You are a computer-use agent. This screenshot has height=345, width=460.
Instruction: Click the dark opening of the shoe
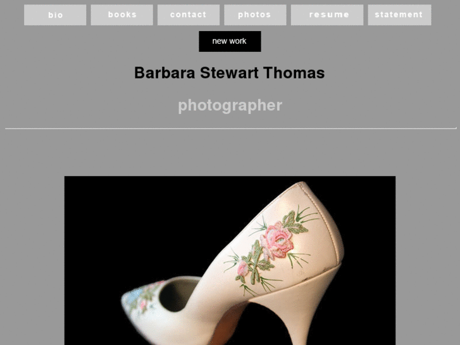pyautogui.click(x=179, y=295)
